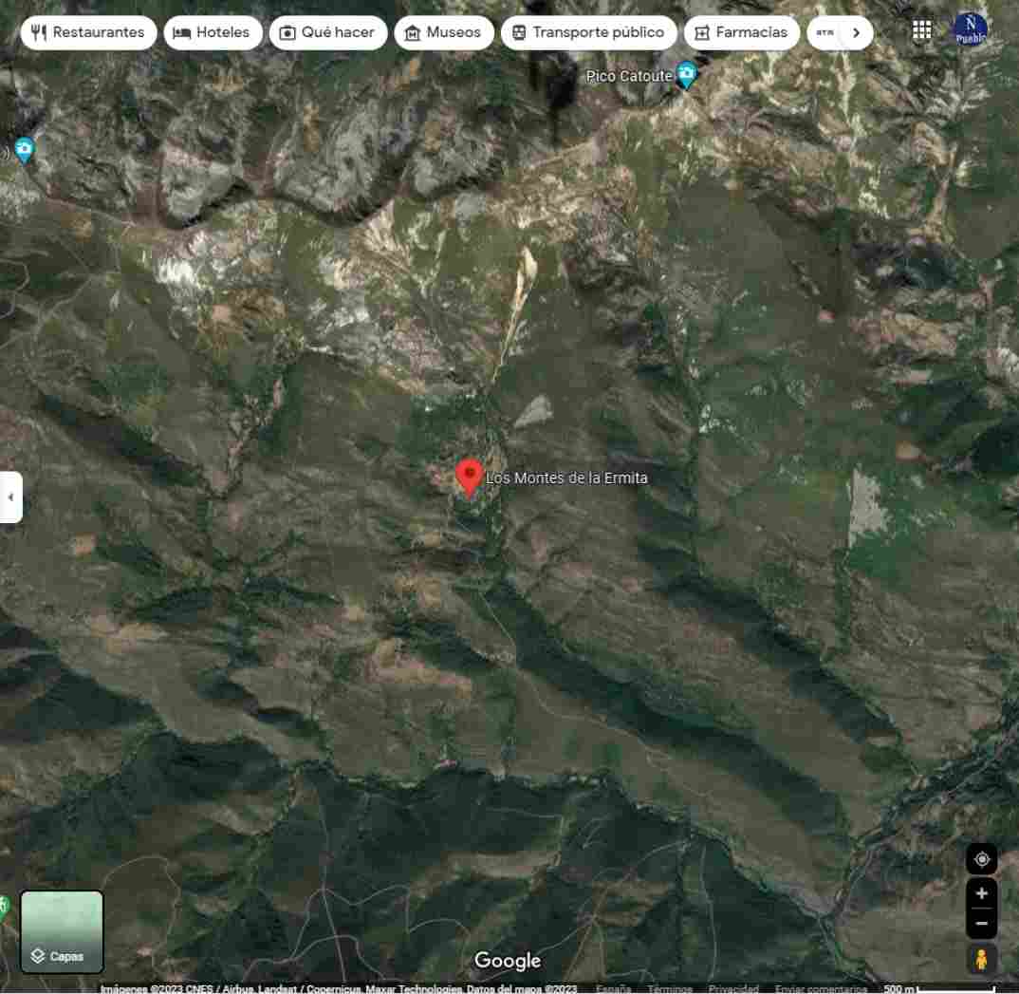The width and height of the screenshot is (1019, 994).
Task: Filter map by Museos
Action: (x=443, y=32)
